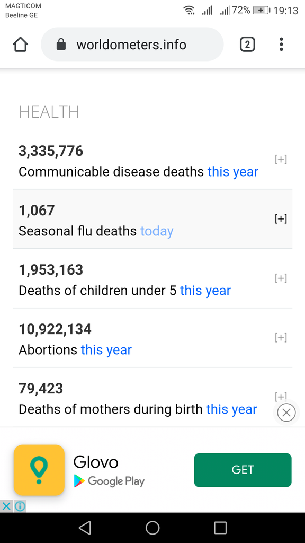The image size is (305, 543).
Task: Click 'this year' link for Communicable disease deaths
Action: (233, 172)
